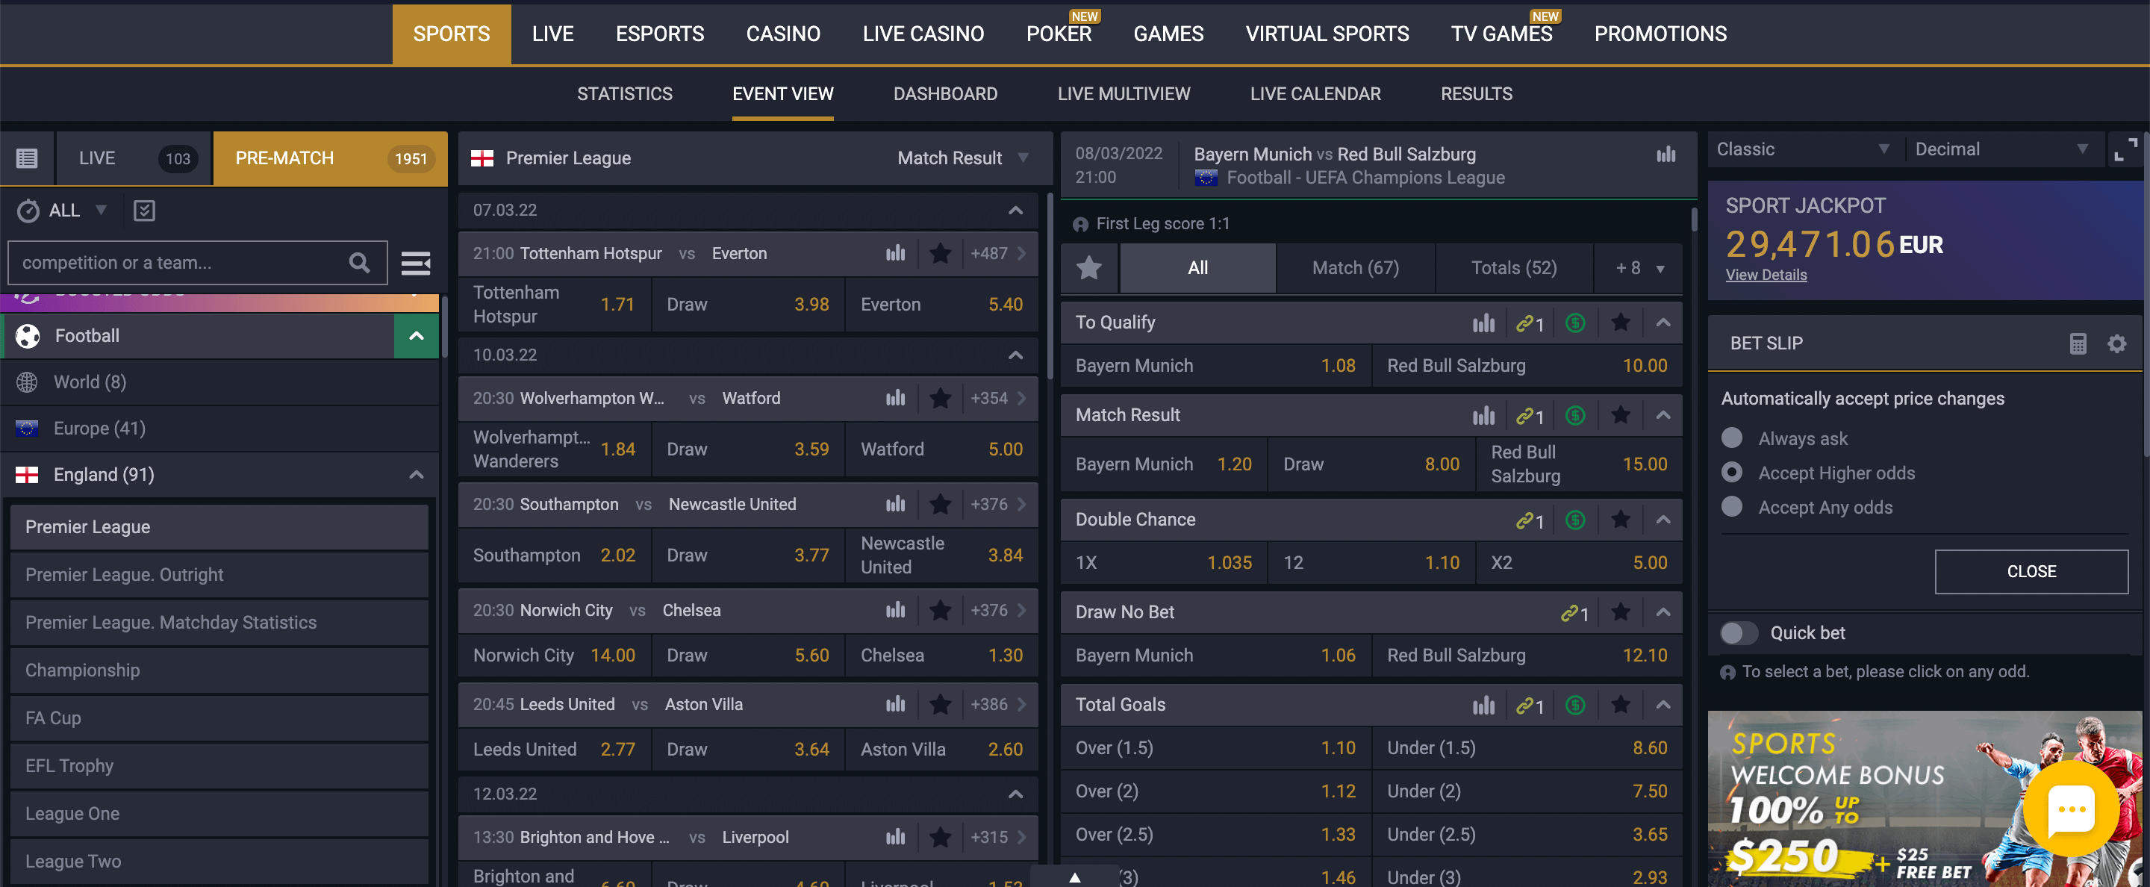Select Accept Any odds option
The height and width of the screenshot is (887, 2150).
pos(1731,506)
